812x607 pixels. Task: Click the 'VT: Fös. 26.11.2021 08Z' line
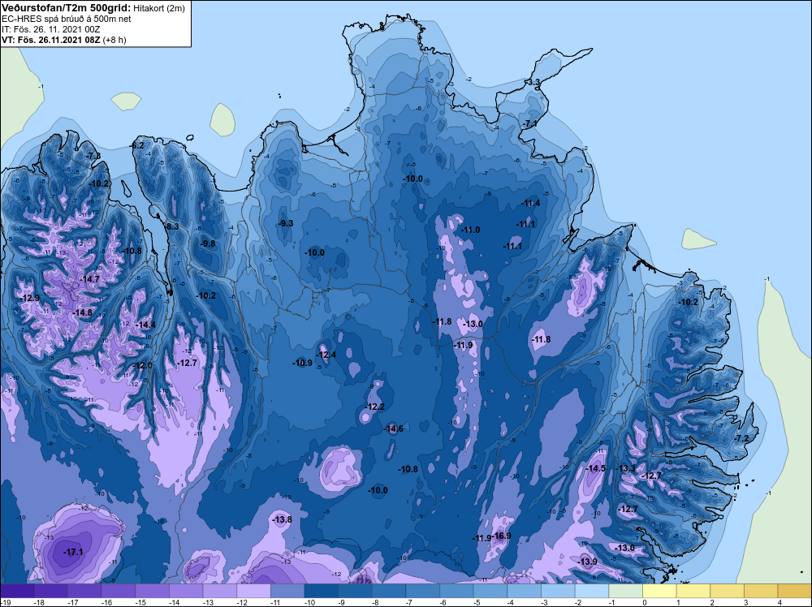coord(51,40)
